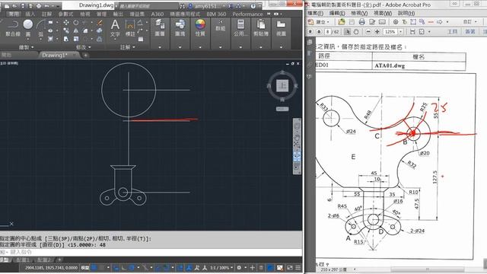Image resolution: width=487 pixels, height=274 pixels.
Task: Choose the Move tool in Modify panel
Action: [66, 23]
